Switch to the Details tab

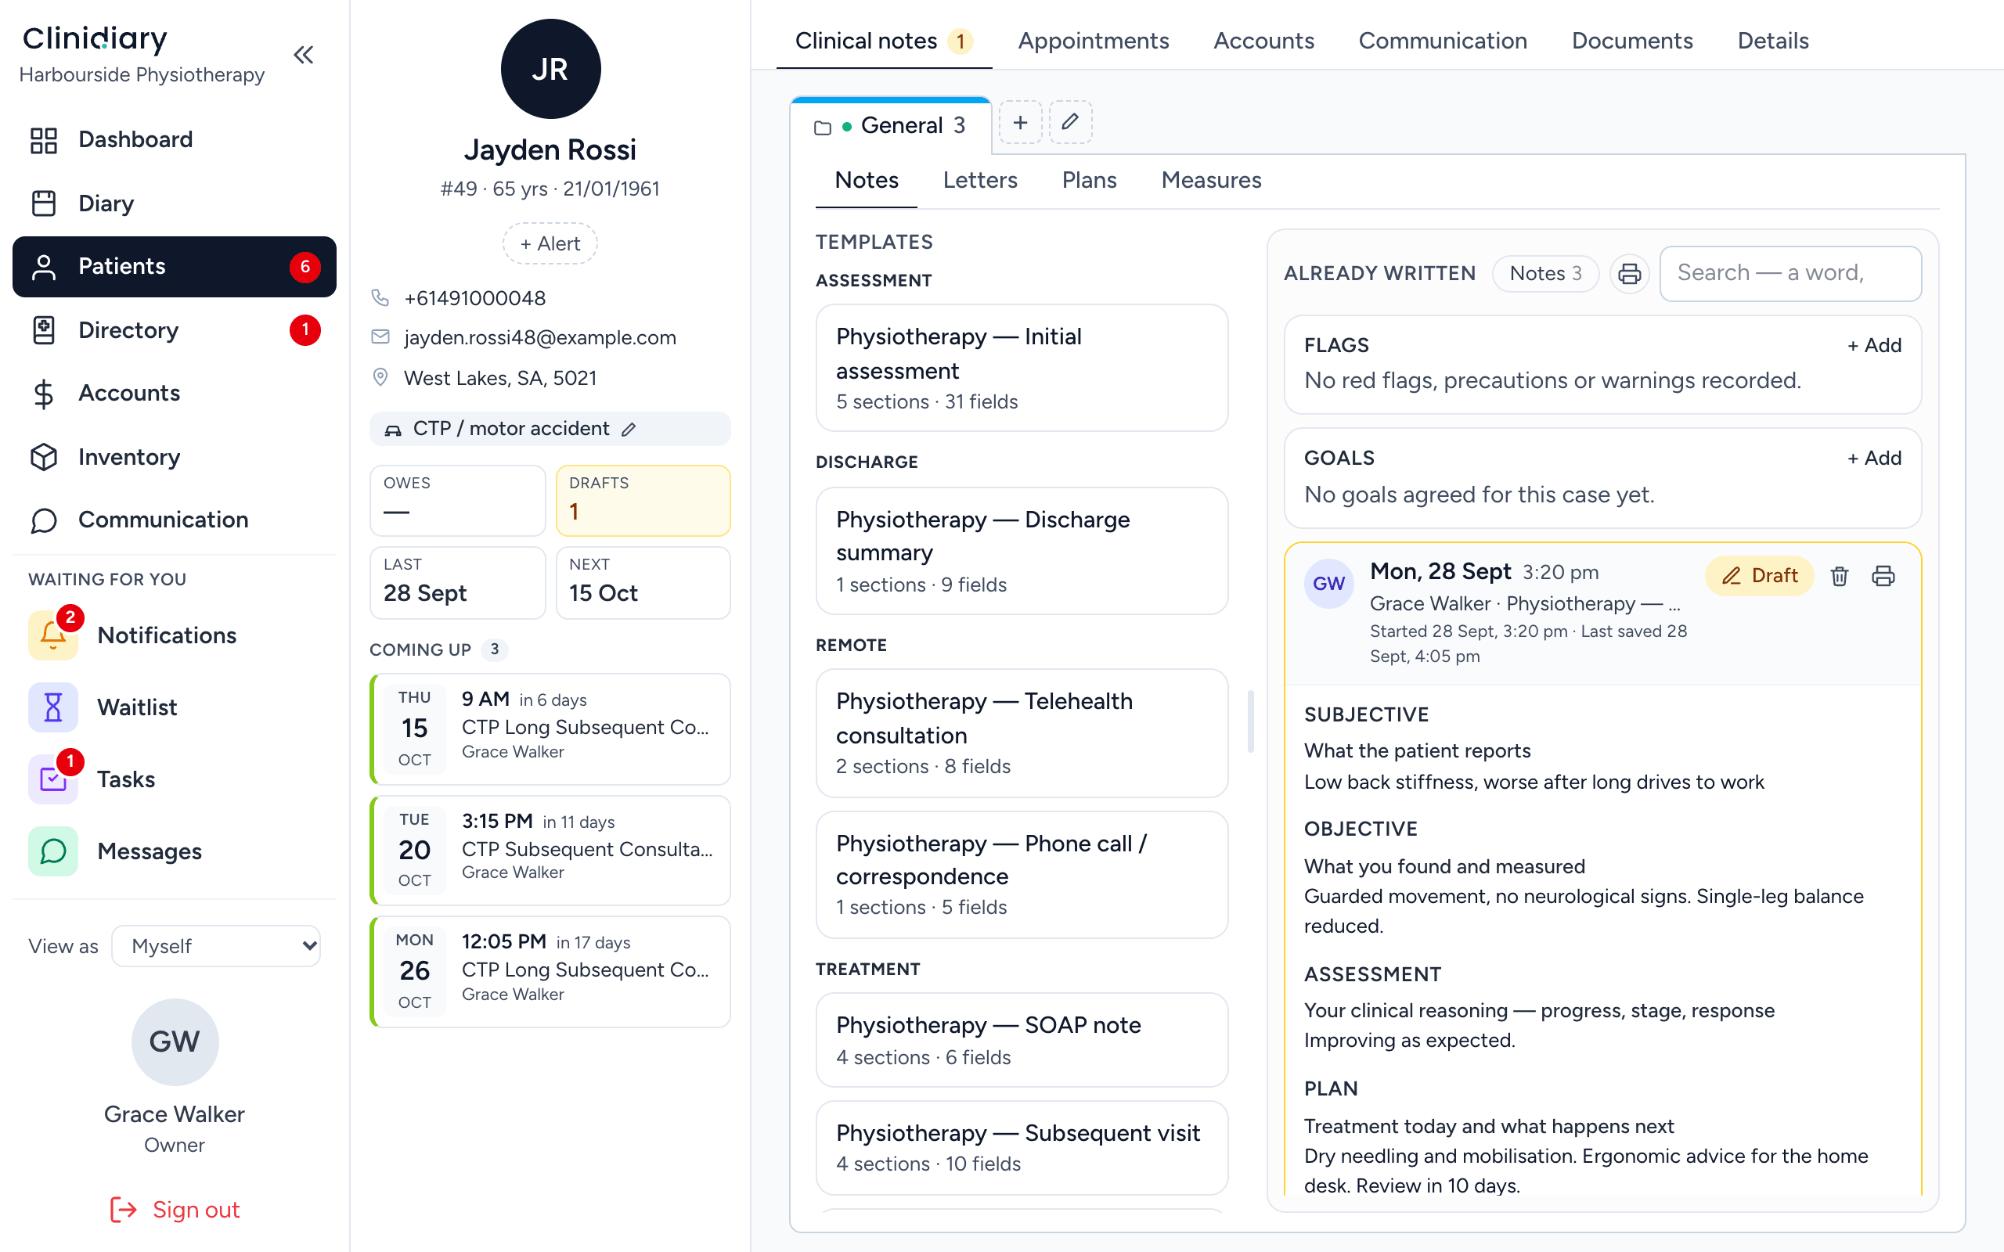pyautogui.click(x=1773, y=41)
